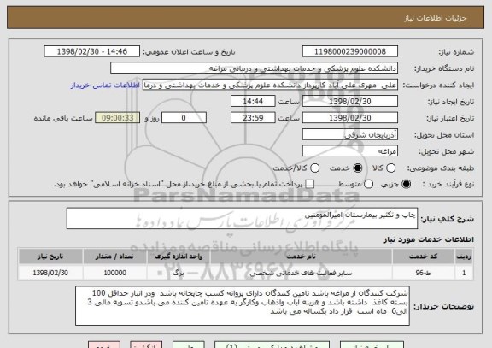Viewport: 492px width, 348px height.
Task: Click the general need description text box
Action: tap(242, 218)
